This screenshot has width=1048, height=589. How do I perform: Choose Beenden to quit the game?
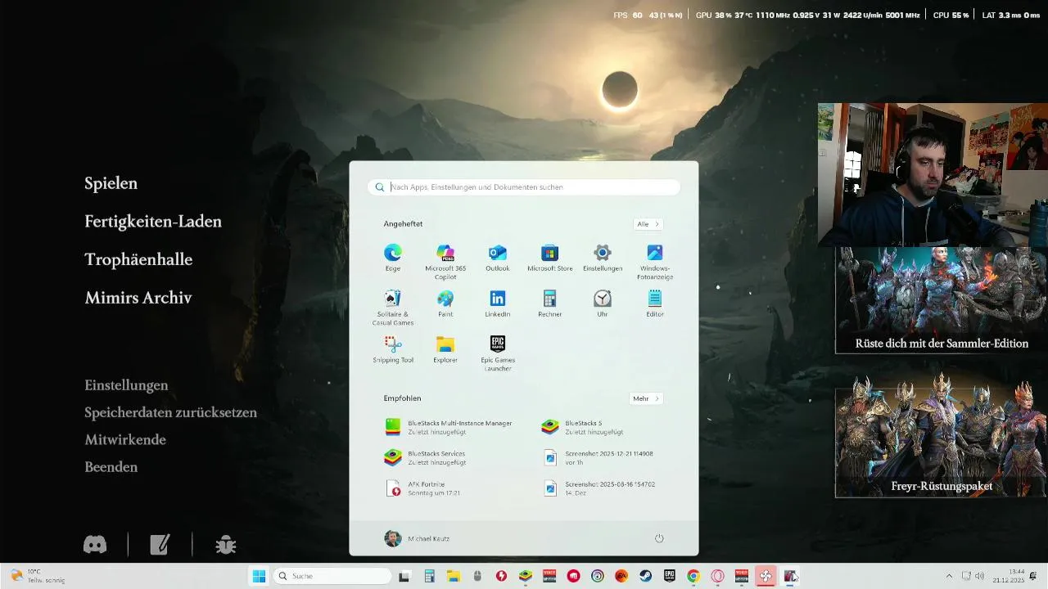click(111, 467)
